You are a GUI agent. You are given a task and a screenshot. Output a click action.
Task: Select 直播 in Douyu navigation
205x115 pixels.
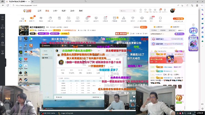pos(47,11)
